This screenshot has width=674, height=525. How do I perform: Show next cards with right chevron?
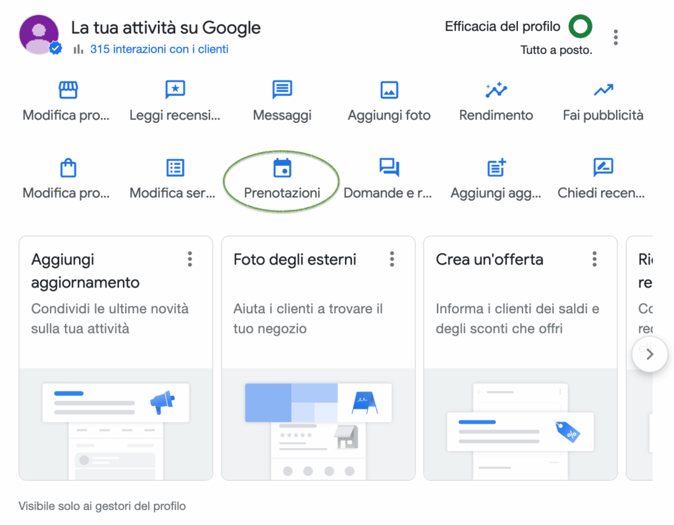click(x=650, y=355)
